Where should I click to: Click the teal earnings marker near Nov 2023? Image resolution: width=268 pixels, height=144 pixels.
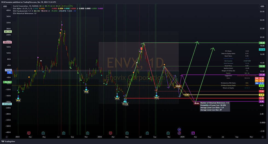pos(88,133)
